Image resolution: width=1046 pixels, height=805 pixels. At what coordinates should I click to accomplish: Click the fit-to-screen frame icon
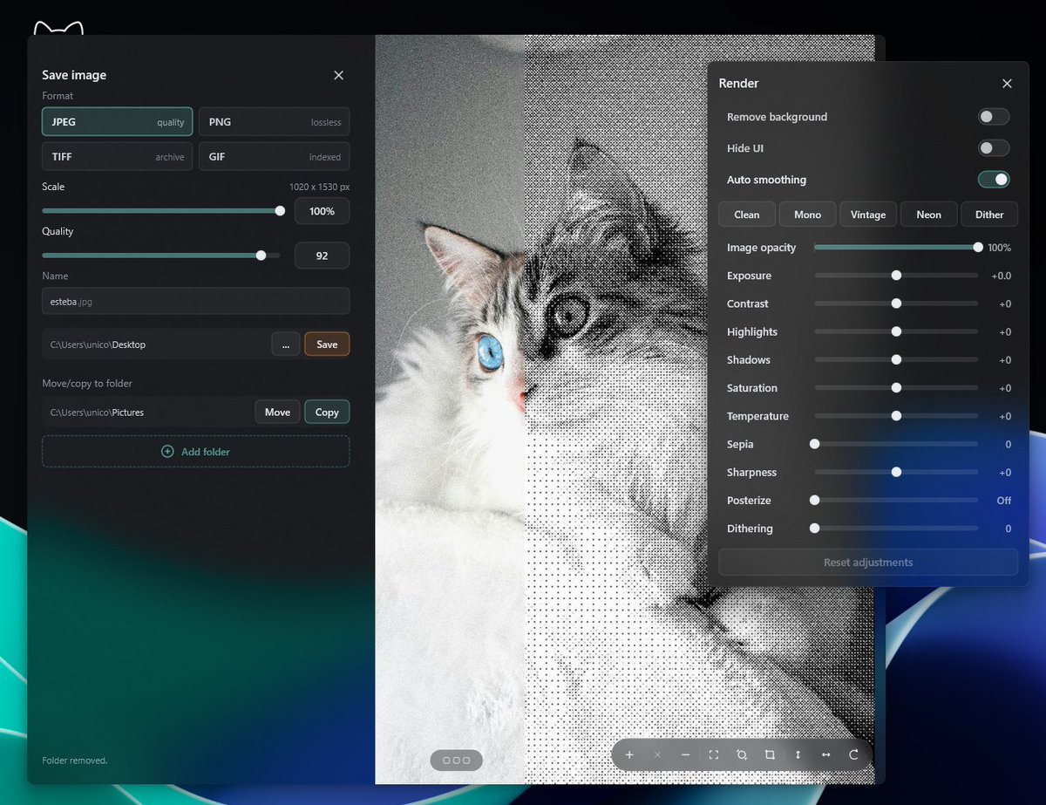tap(713, 754)
